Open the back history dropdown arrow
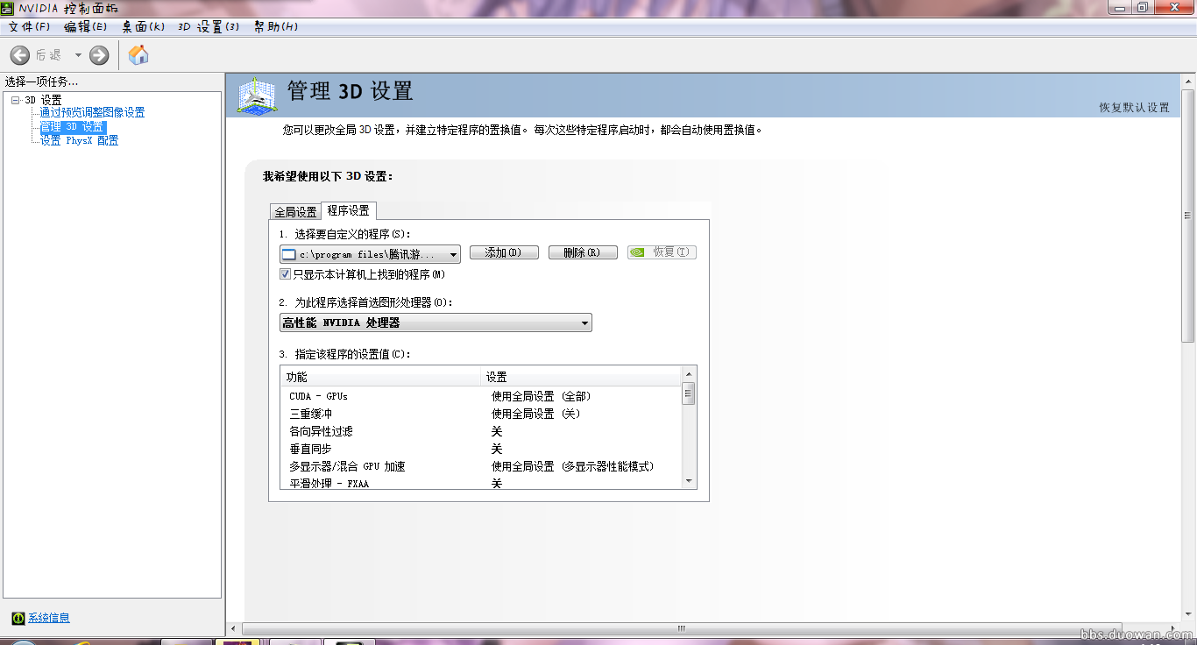This screenshot has width=1197, height=645. 78,55
